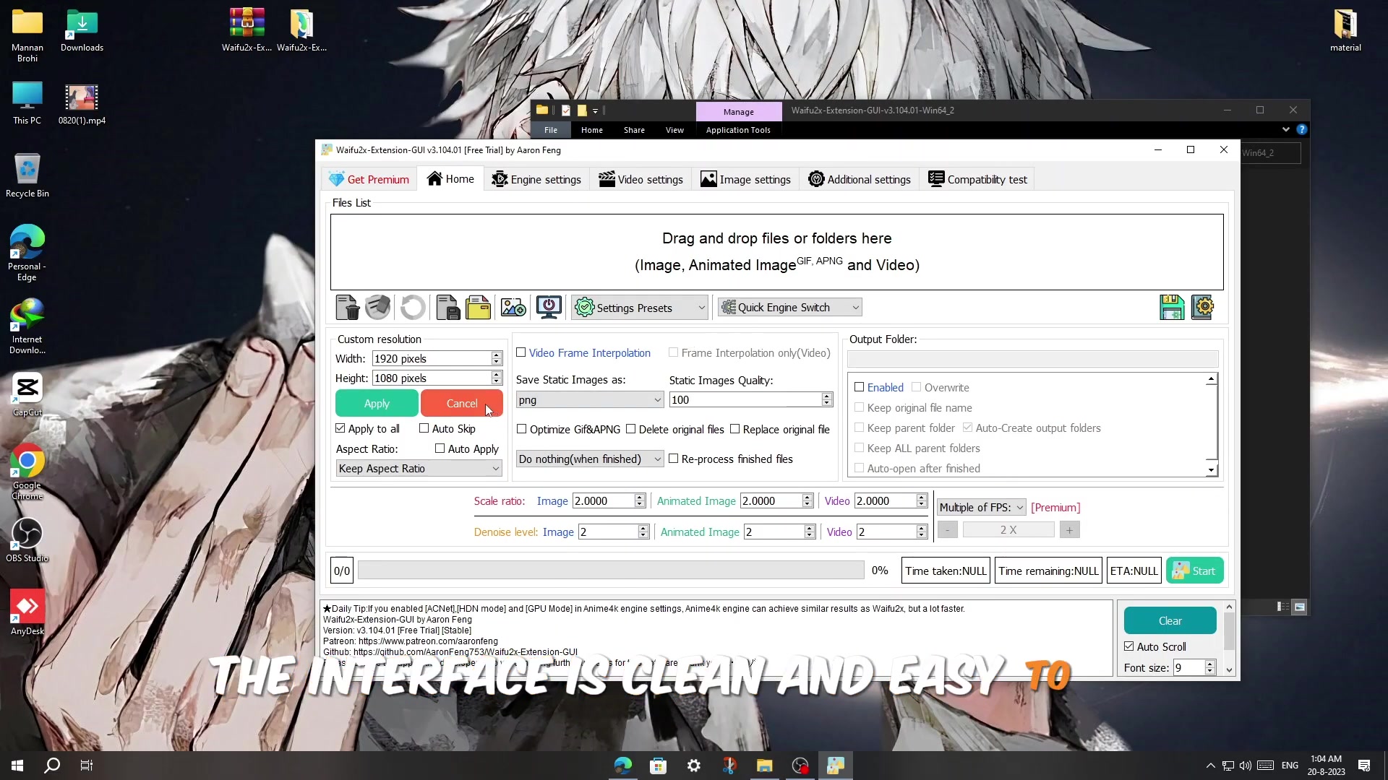Save the current file list

click(447, 307)
